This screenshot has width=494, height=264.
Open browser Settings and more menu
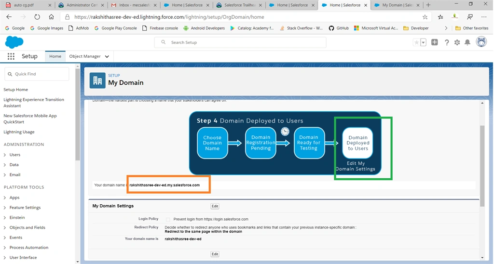[x=484, y=17]
